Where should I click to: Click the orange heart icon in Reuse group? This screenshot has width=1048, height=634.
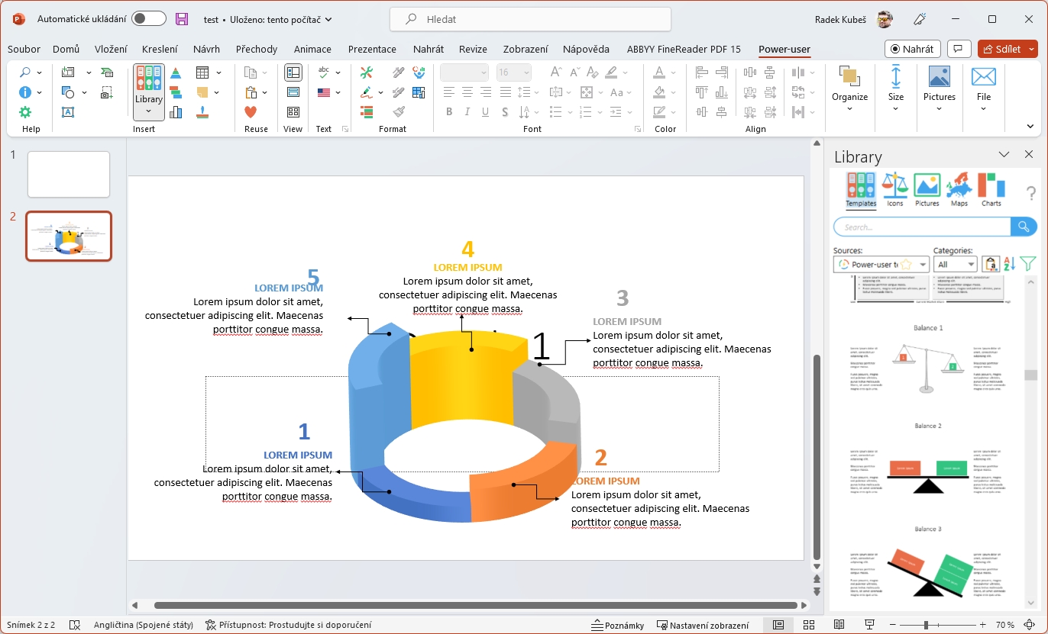(x=251, y=112)
